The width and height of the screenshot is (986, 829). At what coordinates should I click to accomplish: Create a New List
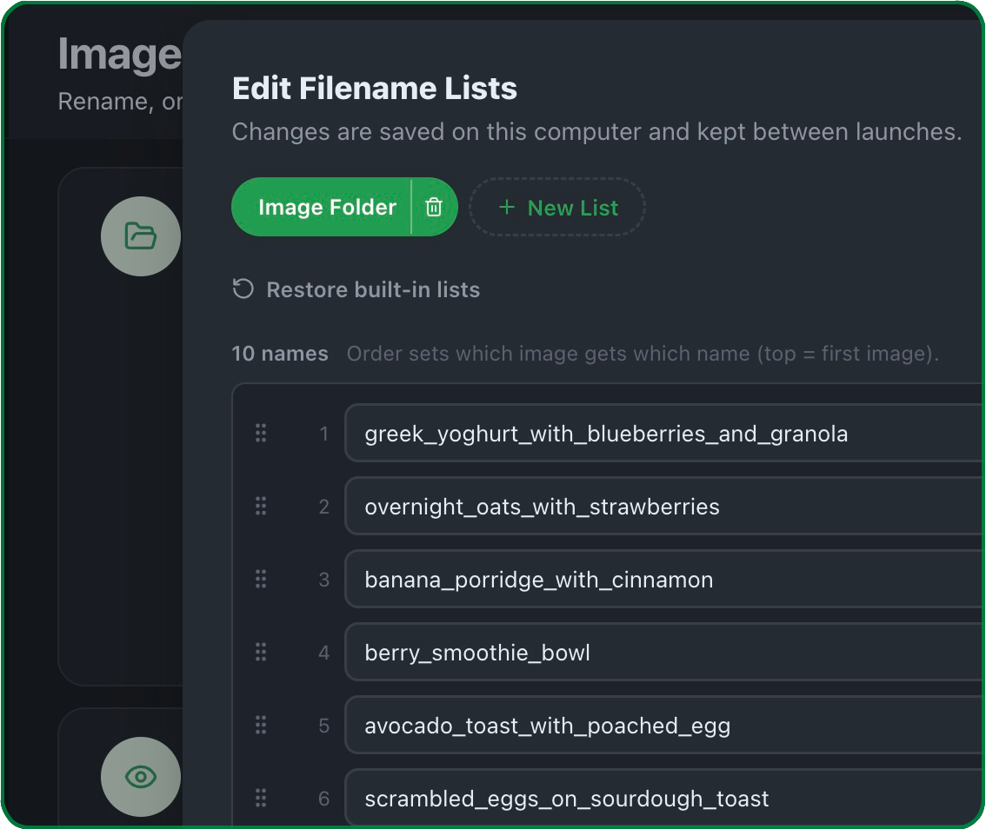tap(557, 208)
